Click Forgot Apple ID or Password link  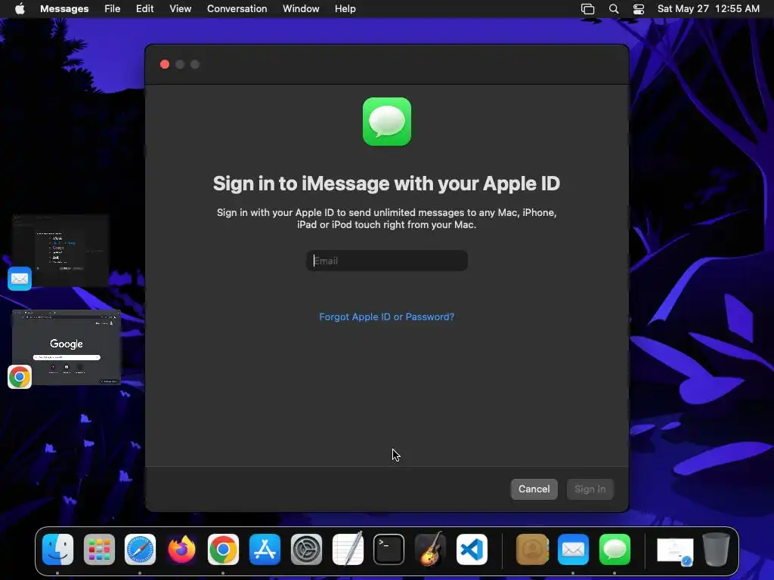coord(386,316)
